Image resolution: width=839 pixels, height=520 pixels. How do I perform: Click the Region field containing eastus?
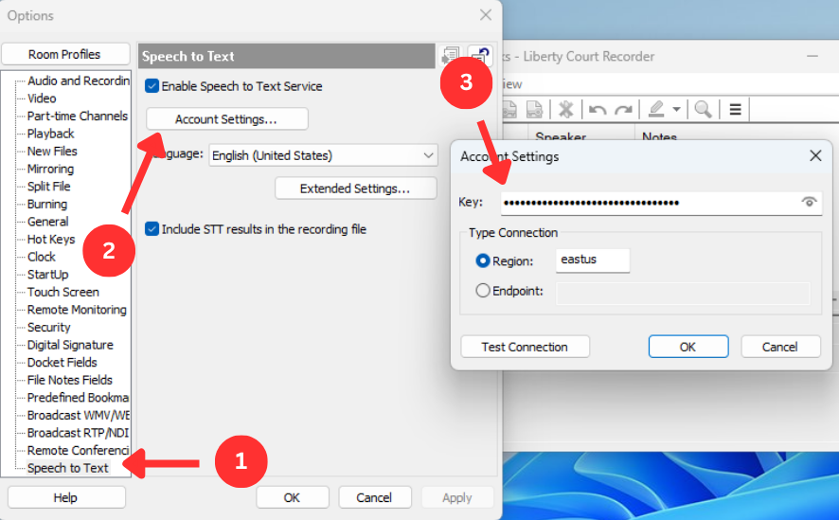pos(593,260)
